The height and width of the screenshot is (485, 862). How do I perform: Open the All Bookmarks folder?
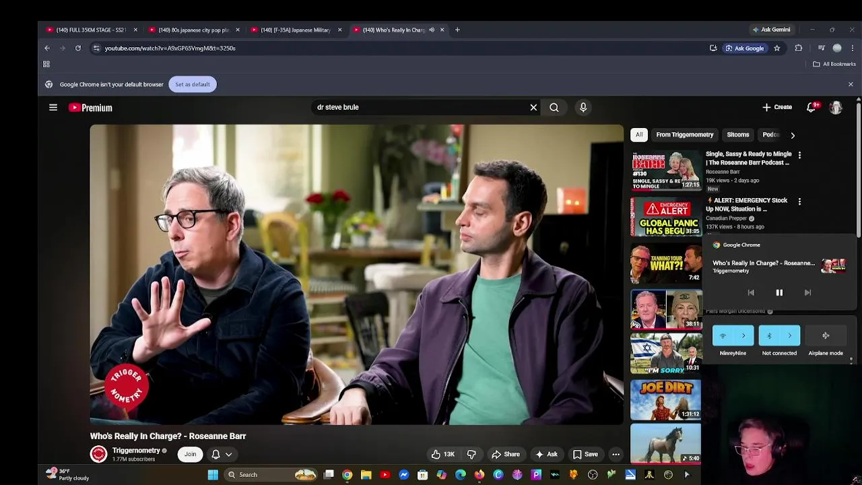(834, 64)
